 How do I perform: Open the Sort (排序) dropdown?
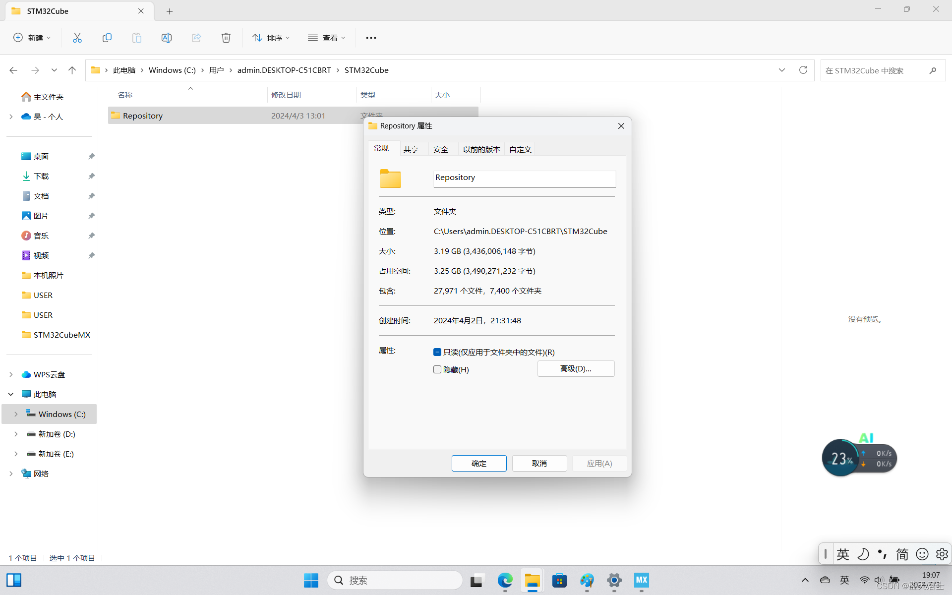271,38
